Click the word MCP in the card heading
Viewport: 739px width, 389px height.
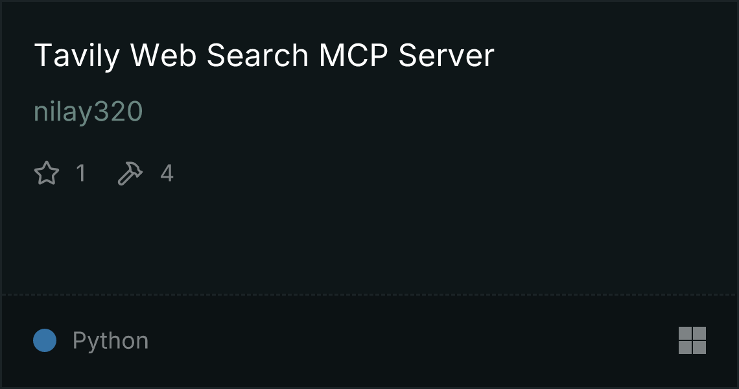pyautogui.click(x=353, y=56)
